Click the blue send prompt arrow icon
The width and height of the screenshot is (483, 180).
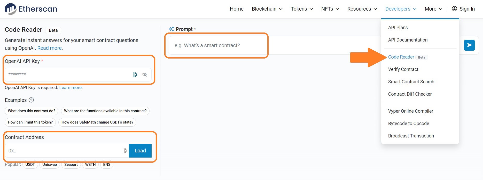(469, 45)
